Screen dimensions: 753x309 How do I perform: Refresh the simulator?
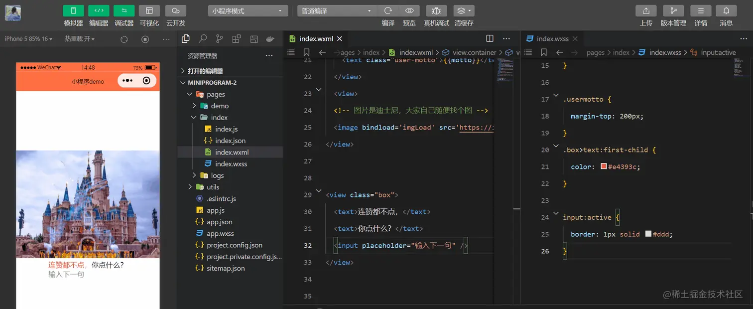(124, 39)
